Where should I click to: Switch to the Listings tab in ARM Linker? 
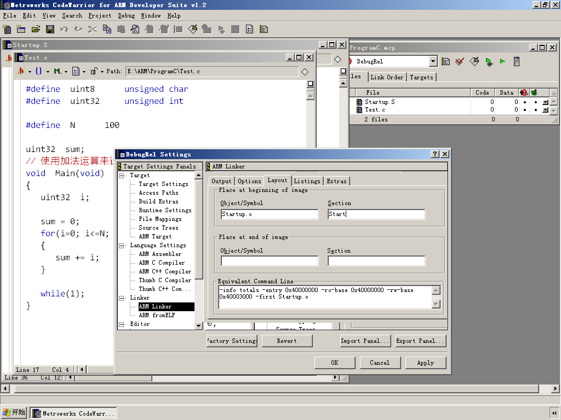[x=307, y=181]
